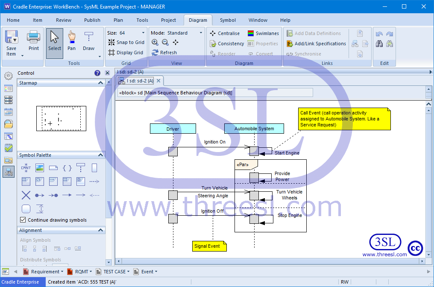Collapse the Alignment section
434x287 pixels.
pyautogui.click(x=100, y=230)
